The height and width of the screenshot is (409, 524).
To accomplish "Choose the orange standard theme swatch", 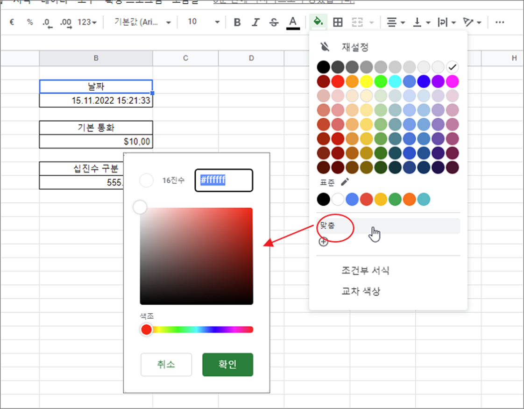I will [x=410, y=199].
